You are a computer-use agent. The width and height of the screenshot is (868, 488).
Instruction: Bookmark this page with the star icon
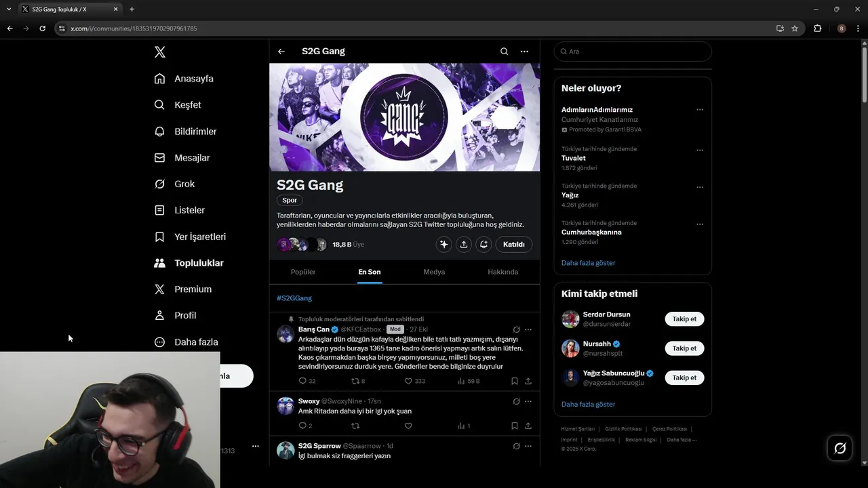pos(795,28)
